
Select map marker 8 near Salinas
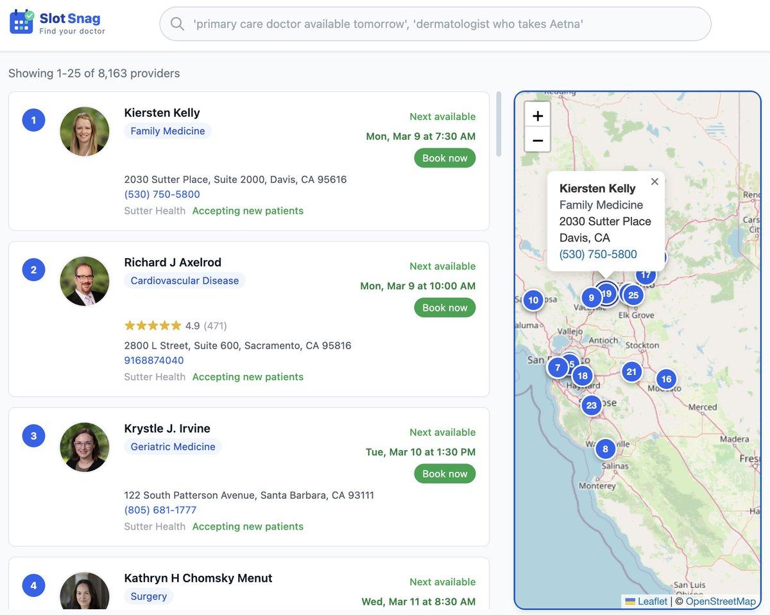(605, 449)
